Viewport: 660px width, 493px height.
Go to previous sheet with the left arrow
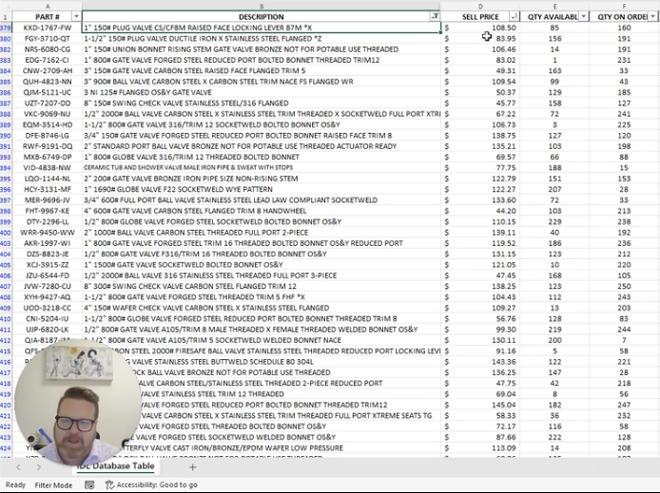pos(18,467)
